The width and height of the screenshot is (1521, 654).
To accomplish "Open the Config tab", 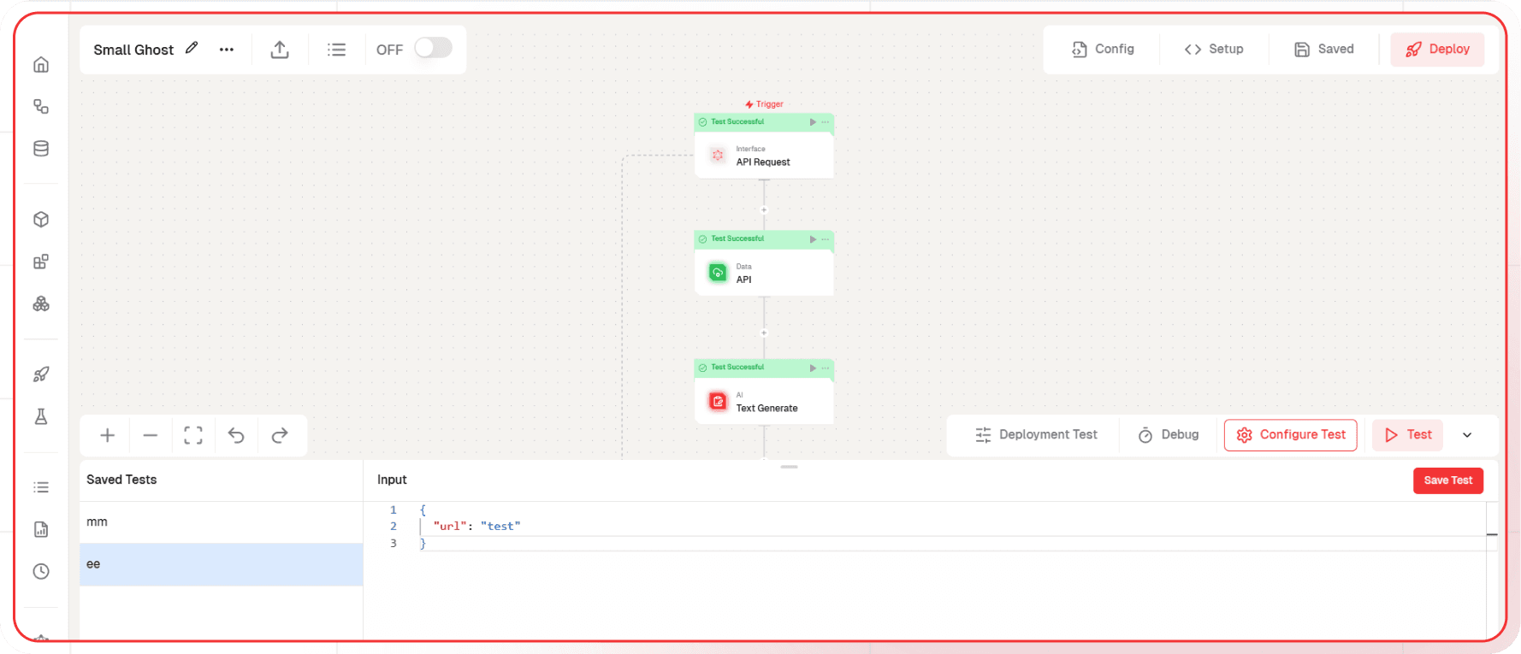I will point(1103,49).
